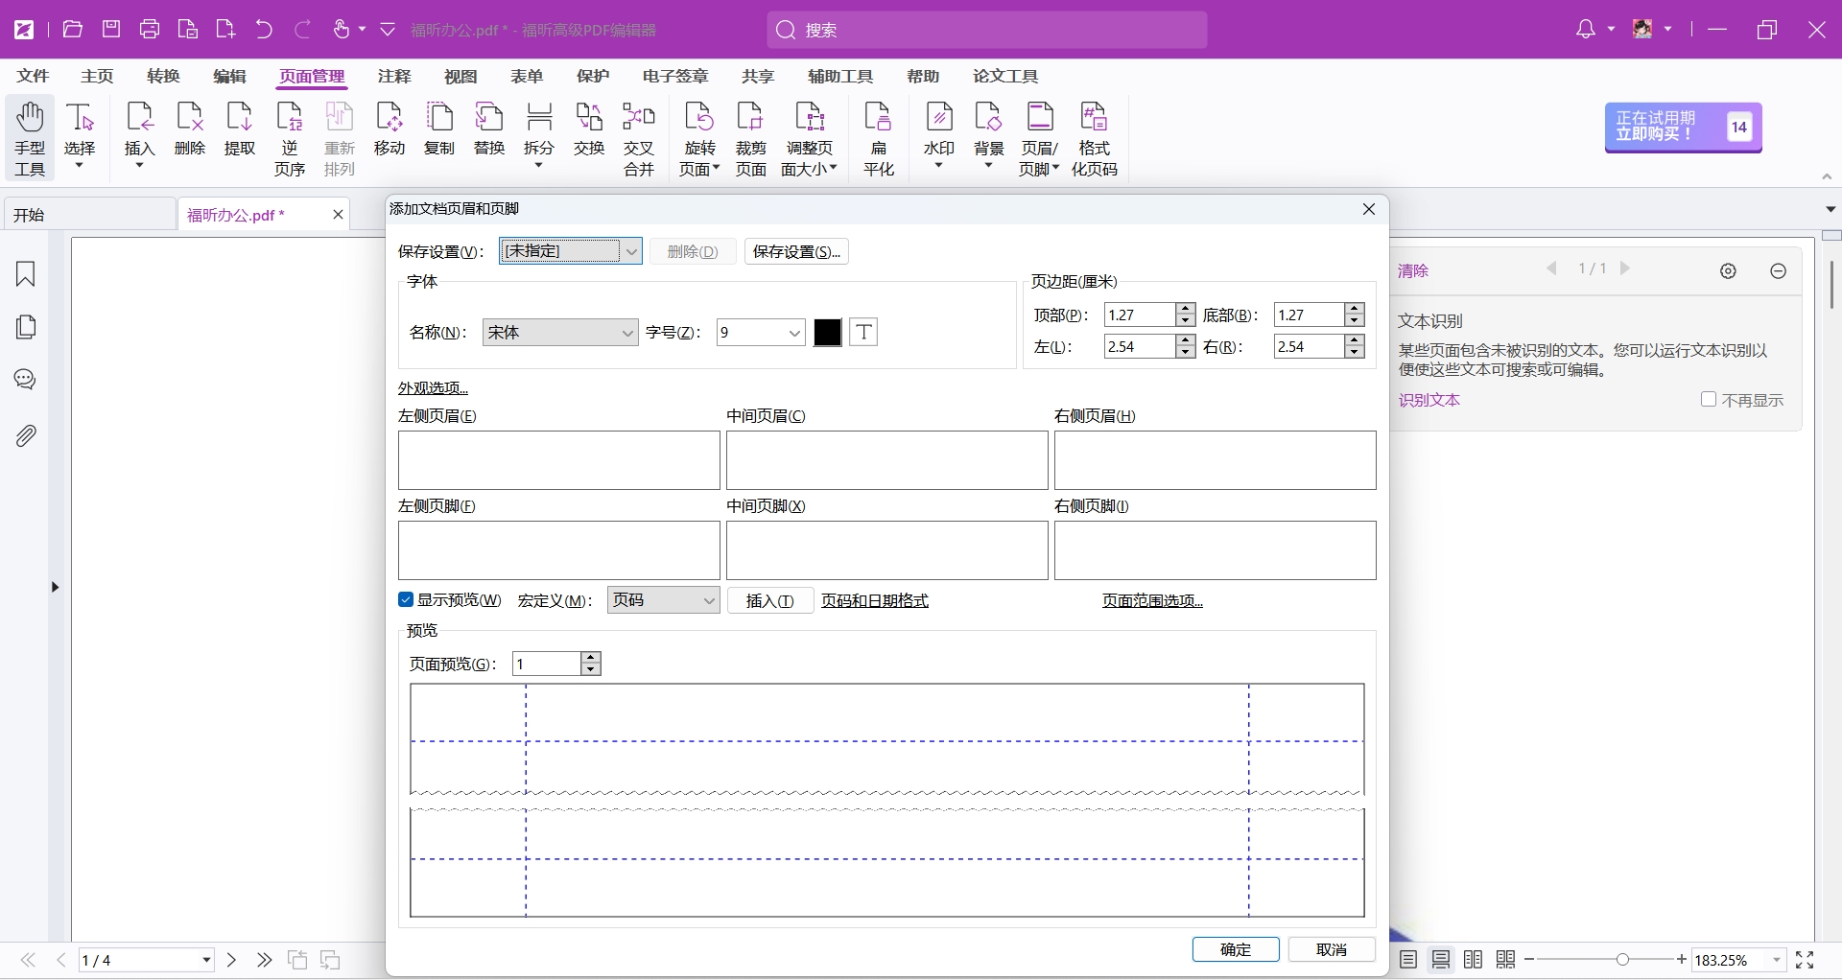Viewport: 1842px width, 980px height.
Task: Open the bookmark panel in left sidebar
Action: pyautogui.click(x=26, y=274)
